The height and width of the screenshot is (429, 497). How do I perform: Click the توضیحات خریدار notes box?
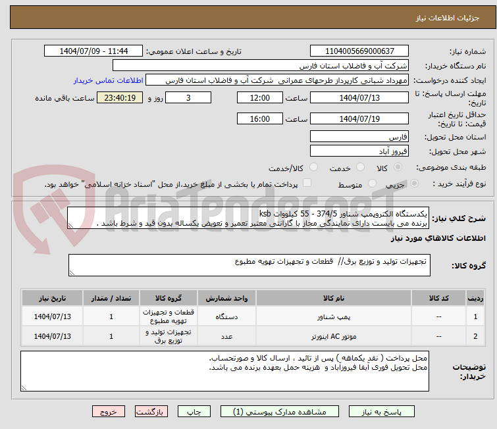click(x=224, y=371)
